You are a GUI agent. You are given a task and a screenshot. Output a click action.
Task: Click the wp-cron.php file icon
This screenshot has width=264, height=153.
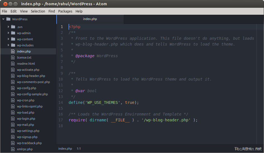[13, 100]
